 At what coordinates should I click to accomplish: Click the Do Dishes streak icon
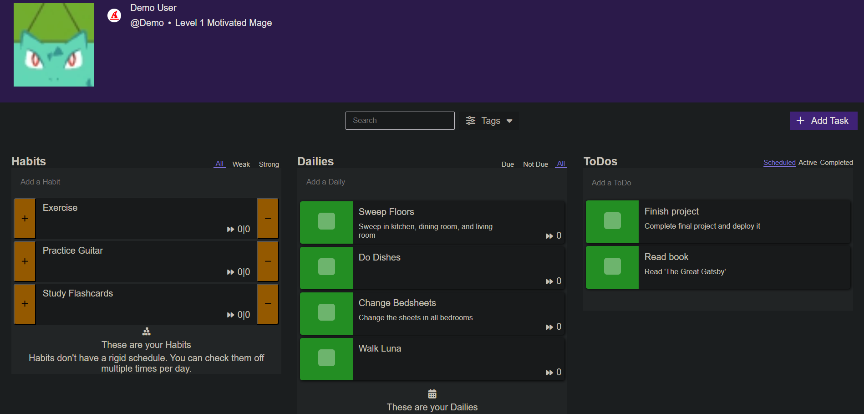click(549, 281)
